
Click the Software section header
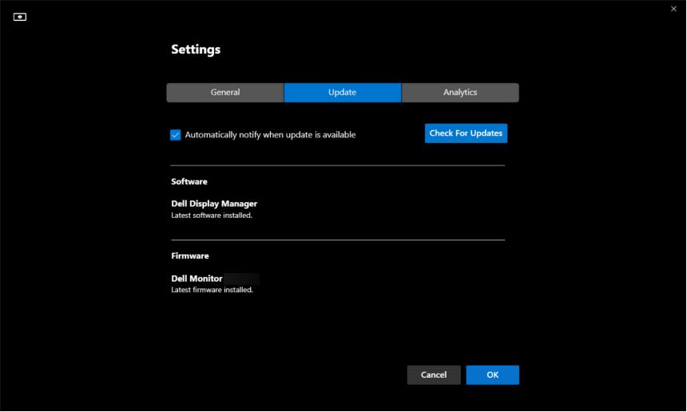click(x=189, y=182)
